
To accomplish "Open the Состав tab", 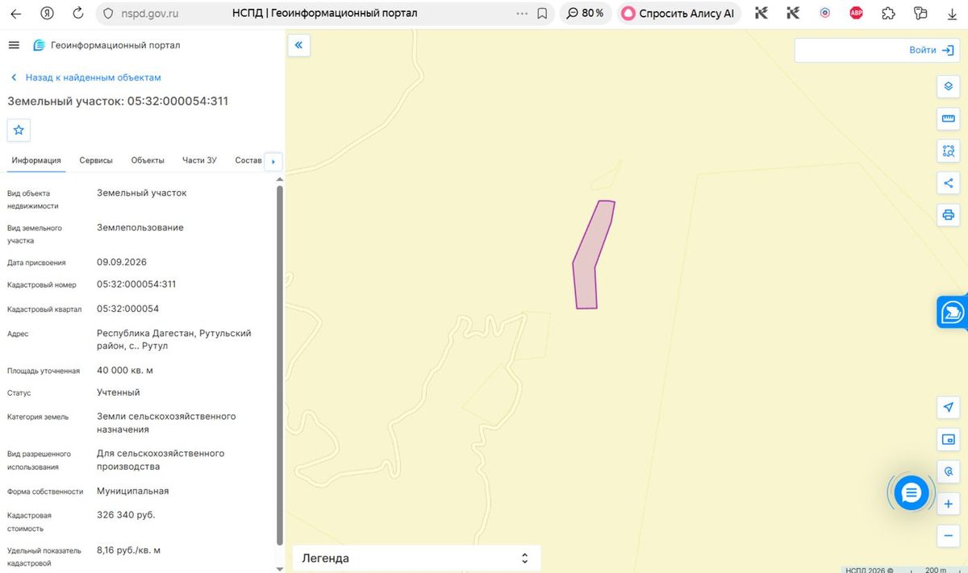I will [x=248, y=160].
